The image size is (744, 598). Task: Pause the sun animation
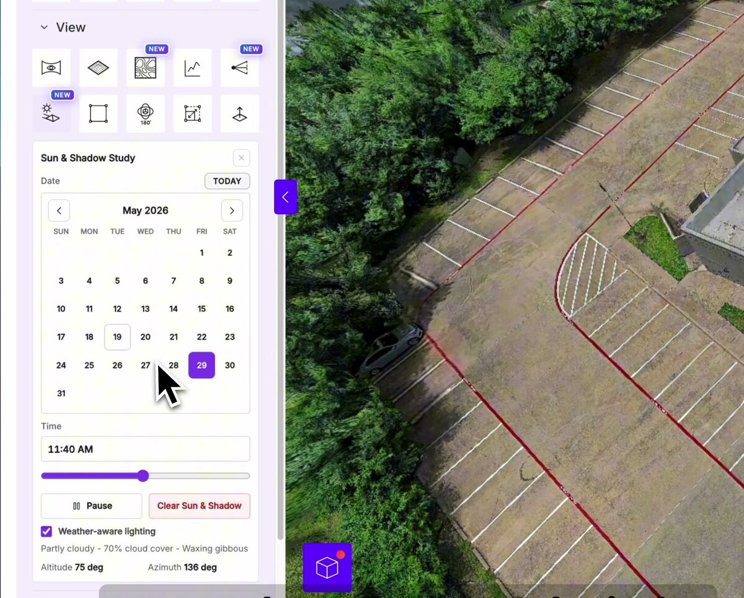tap(91, 506)
